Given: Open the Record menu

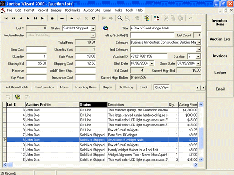Looking at the screenshot, I should (43, 10).
